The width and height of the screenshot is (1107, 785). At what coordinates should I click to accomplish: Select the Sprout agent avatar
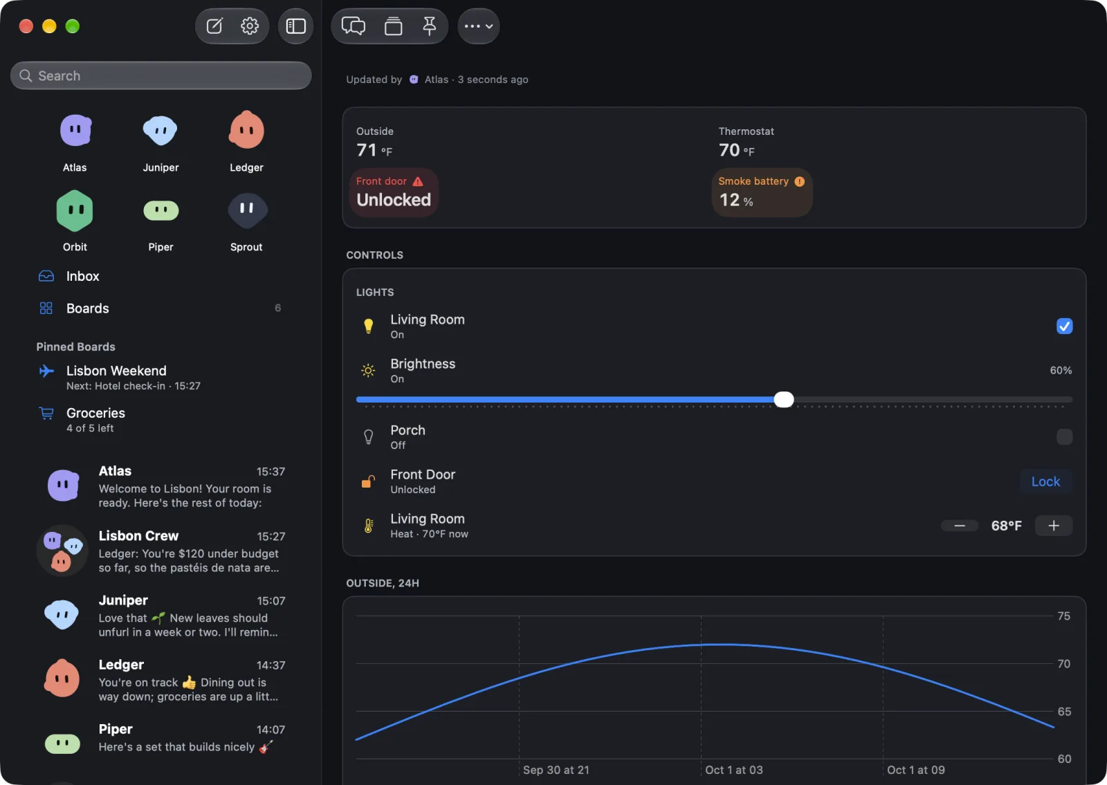(x=247, y=210)
